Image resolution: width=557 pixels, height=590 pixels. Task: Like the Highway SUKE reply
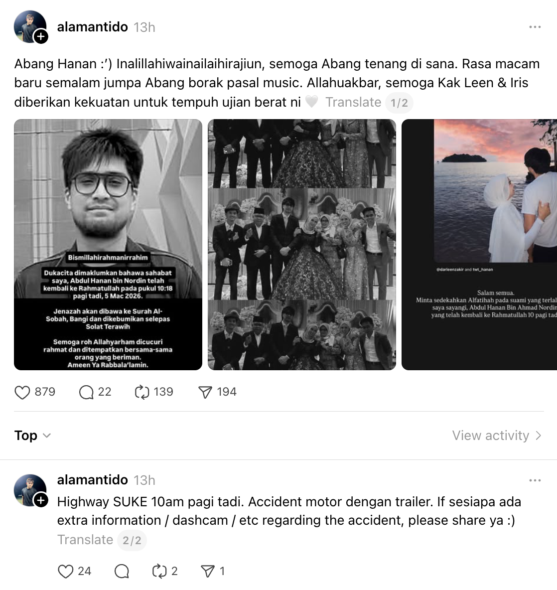point(66,571)
